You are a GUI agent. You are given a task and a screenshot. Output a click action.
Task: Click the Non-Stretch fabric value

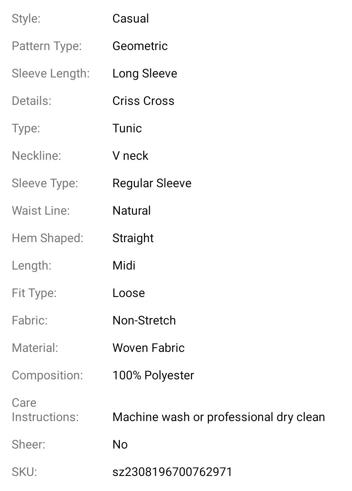(144, 320)
